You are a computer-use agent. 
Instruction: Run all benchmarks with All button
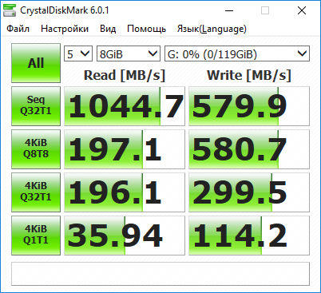pos(36,63)
